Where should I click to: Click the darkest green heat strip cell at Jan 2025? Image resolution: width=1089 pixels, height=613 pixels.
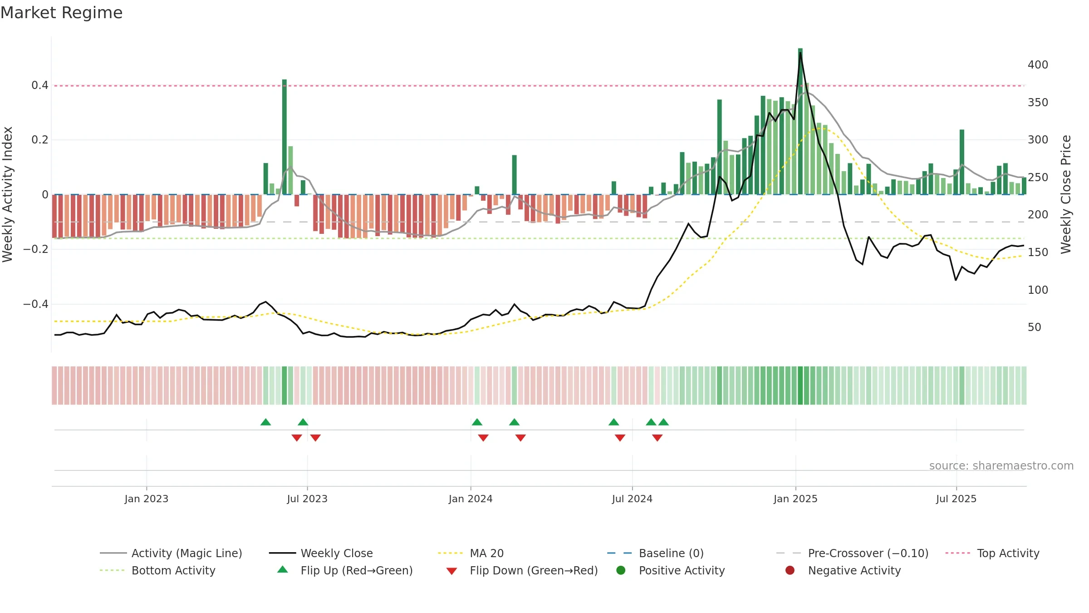pos(800,386)
